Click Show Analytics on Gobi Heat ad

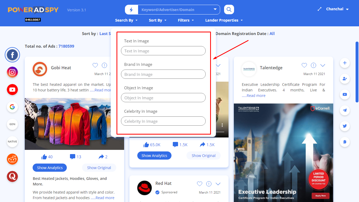50,168
